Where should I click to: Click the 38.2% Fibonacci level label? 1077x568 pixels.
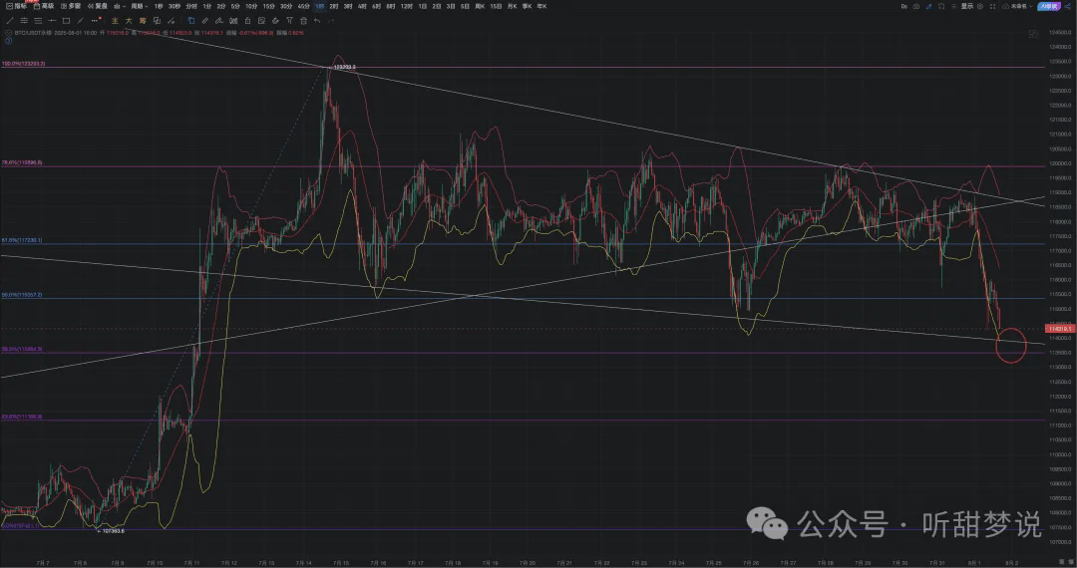[x=22, y=349]
